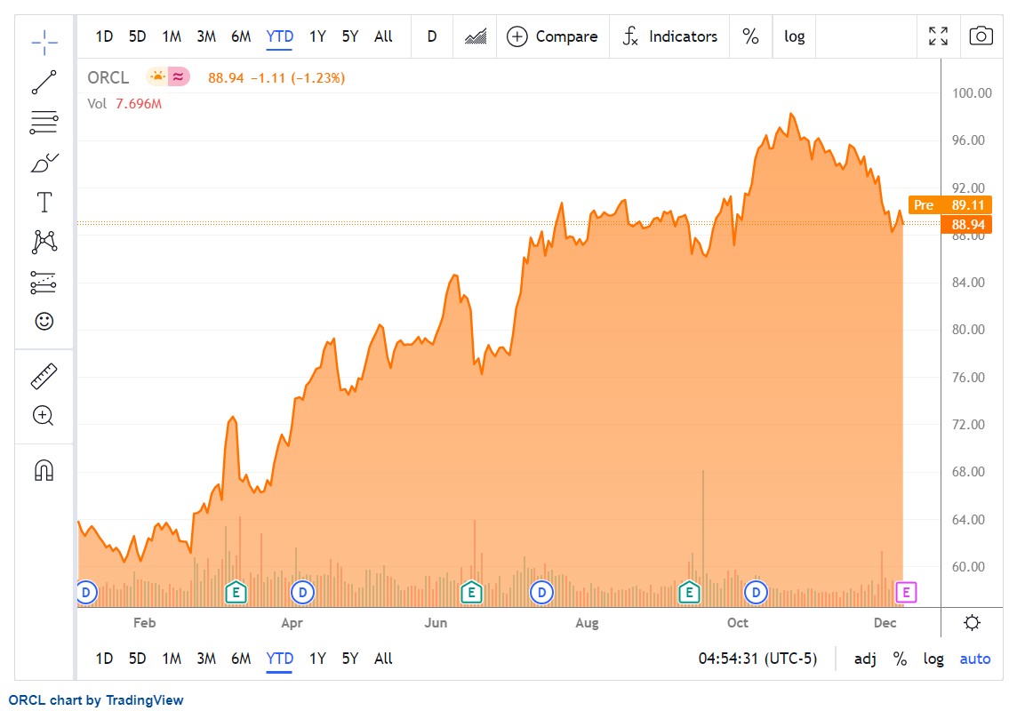
Task: Click the dividend marker in April
Action: coord(302,592)
